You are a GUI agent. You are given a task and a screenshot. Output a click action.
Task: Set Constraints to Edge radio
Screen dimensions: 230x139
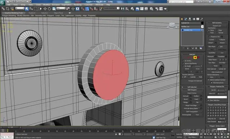pyautogui.click(x=217, y=30)
